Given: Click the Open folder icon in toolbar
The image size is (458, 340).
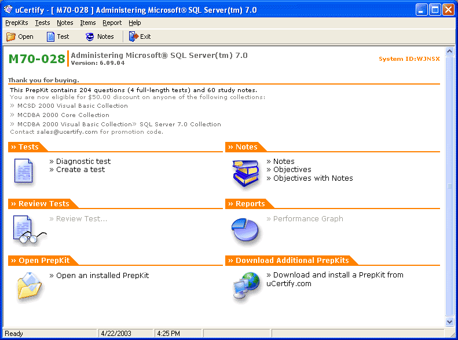Looking at the screenshot, I should (11, 37).
